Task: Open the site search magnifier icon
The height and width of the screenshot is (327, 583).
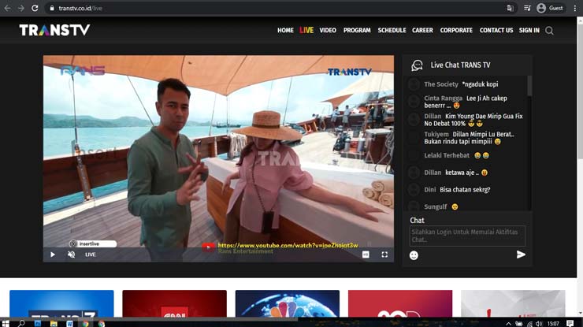Action: pos(549,31)
